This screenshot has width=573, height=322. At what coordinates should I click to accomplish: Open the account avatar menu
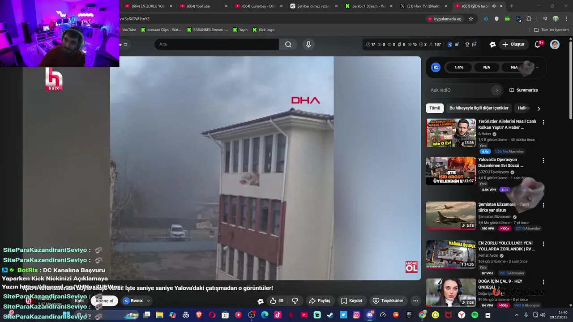tap(555, 44)
